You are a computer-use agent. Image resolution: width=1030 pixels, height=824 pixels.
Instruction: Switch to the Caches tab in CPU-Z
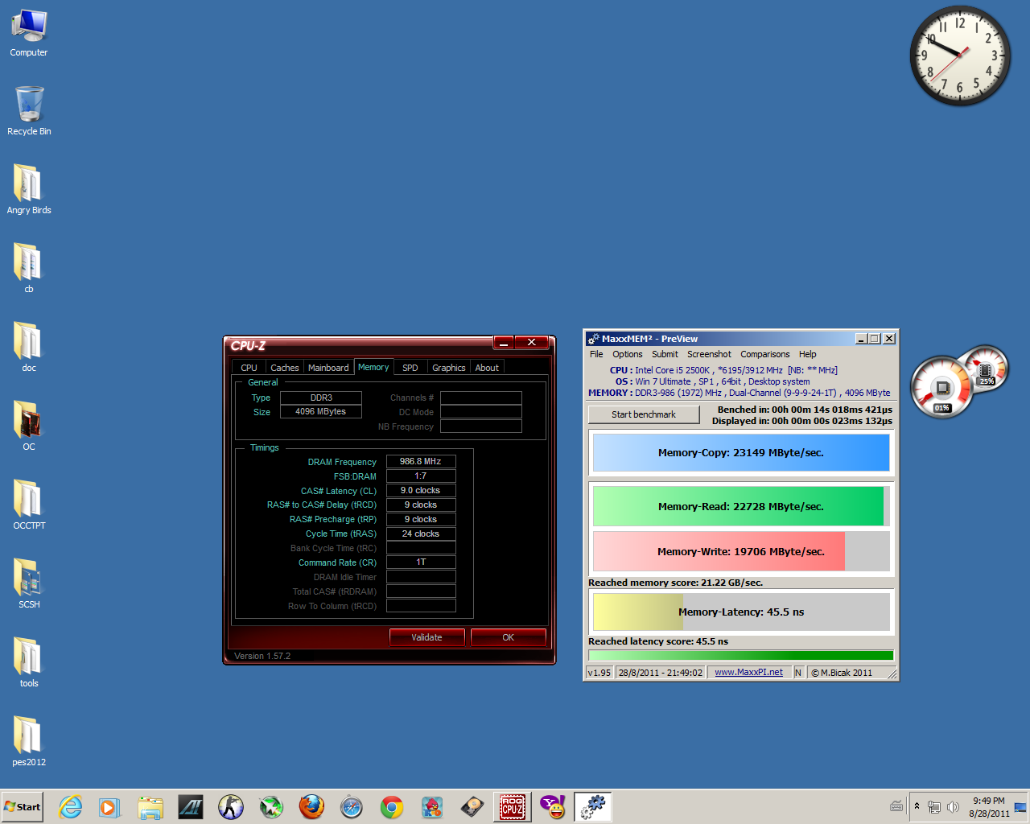tap(284, 368)
